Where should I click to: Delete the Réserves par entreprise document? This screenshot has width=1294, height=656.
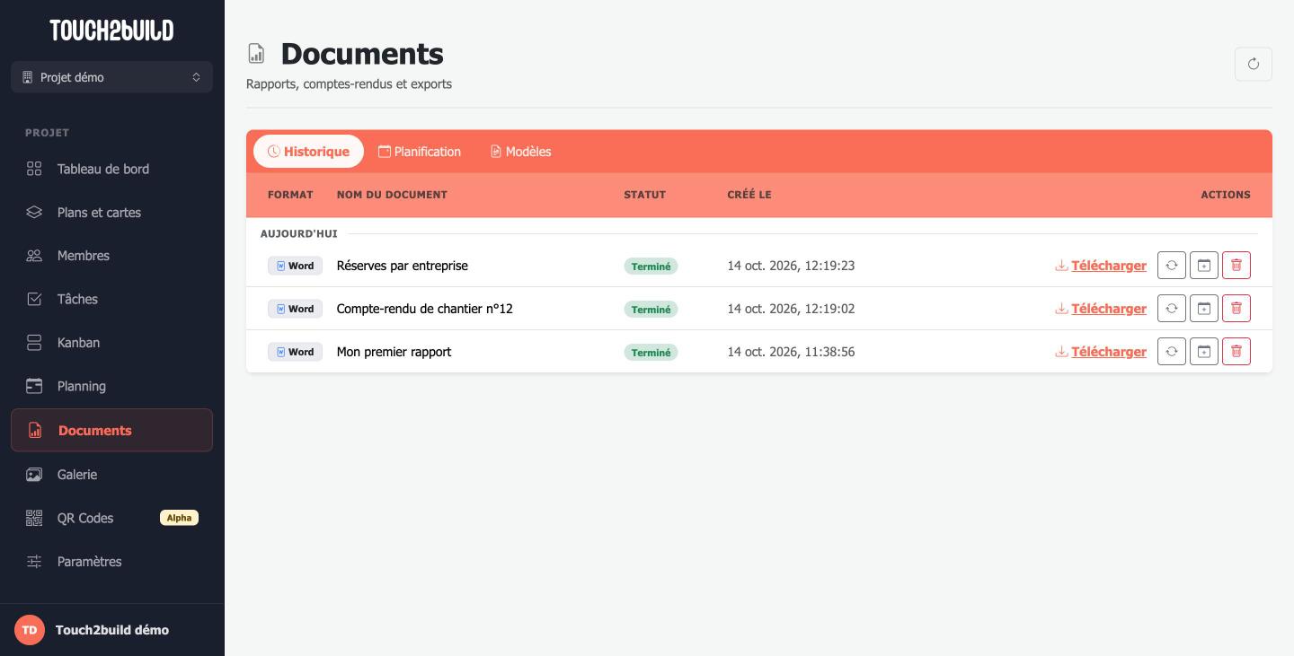click(x=1236, y=266)
